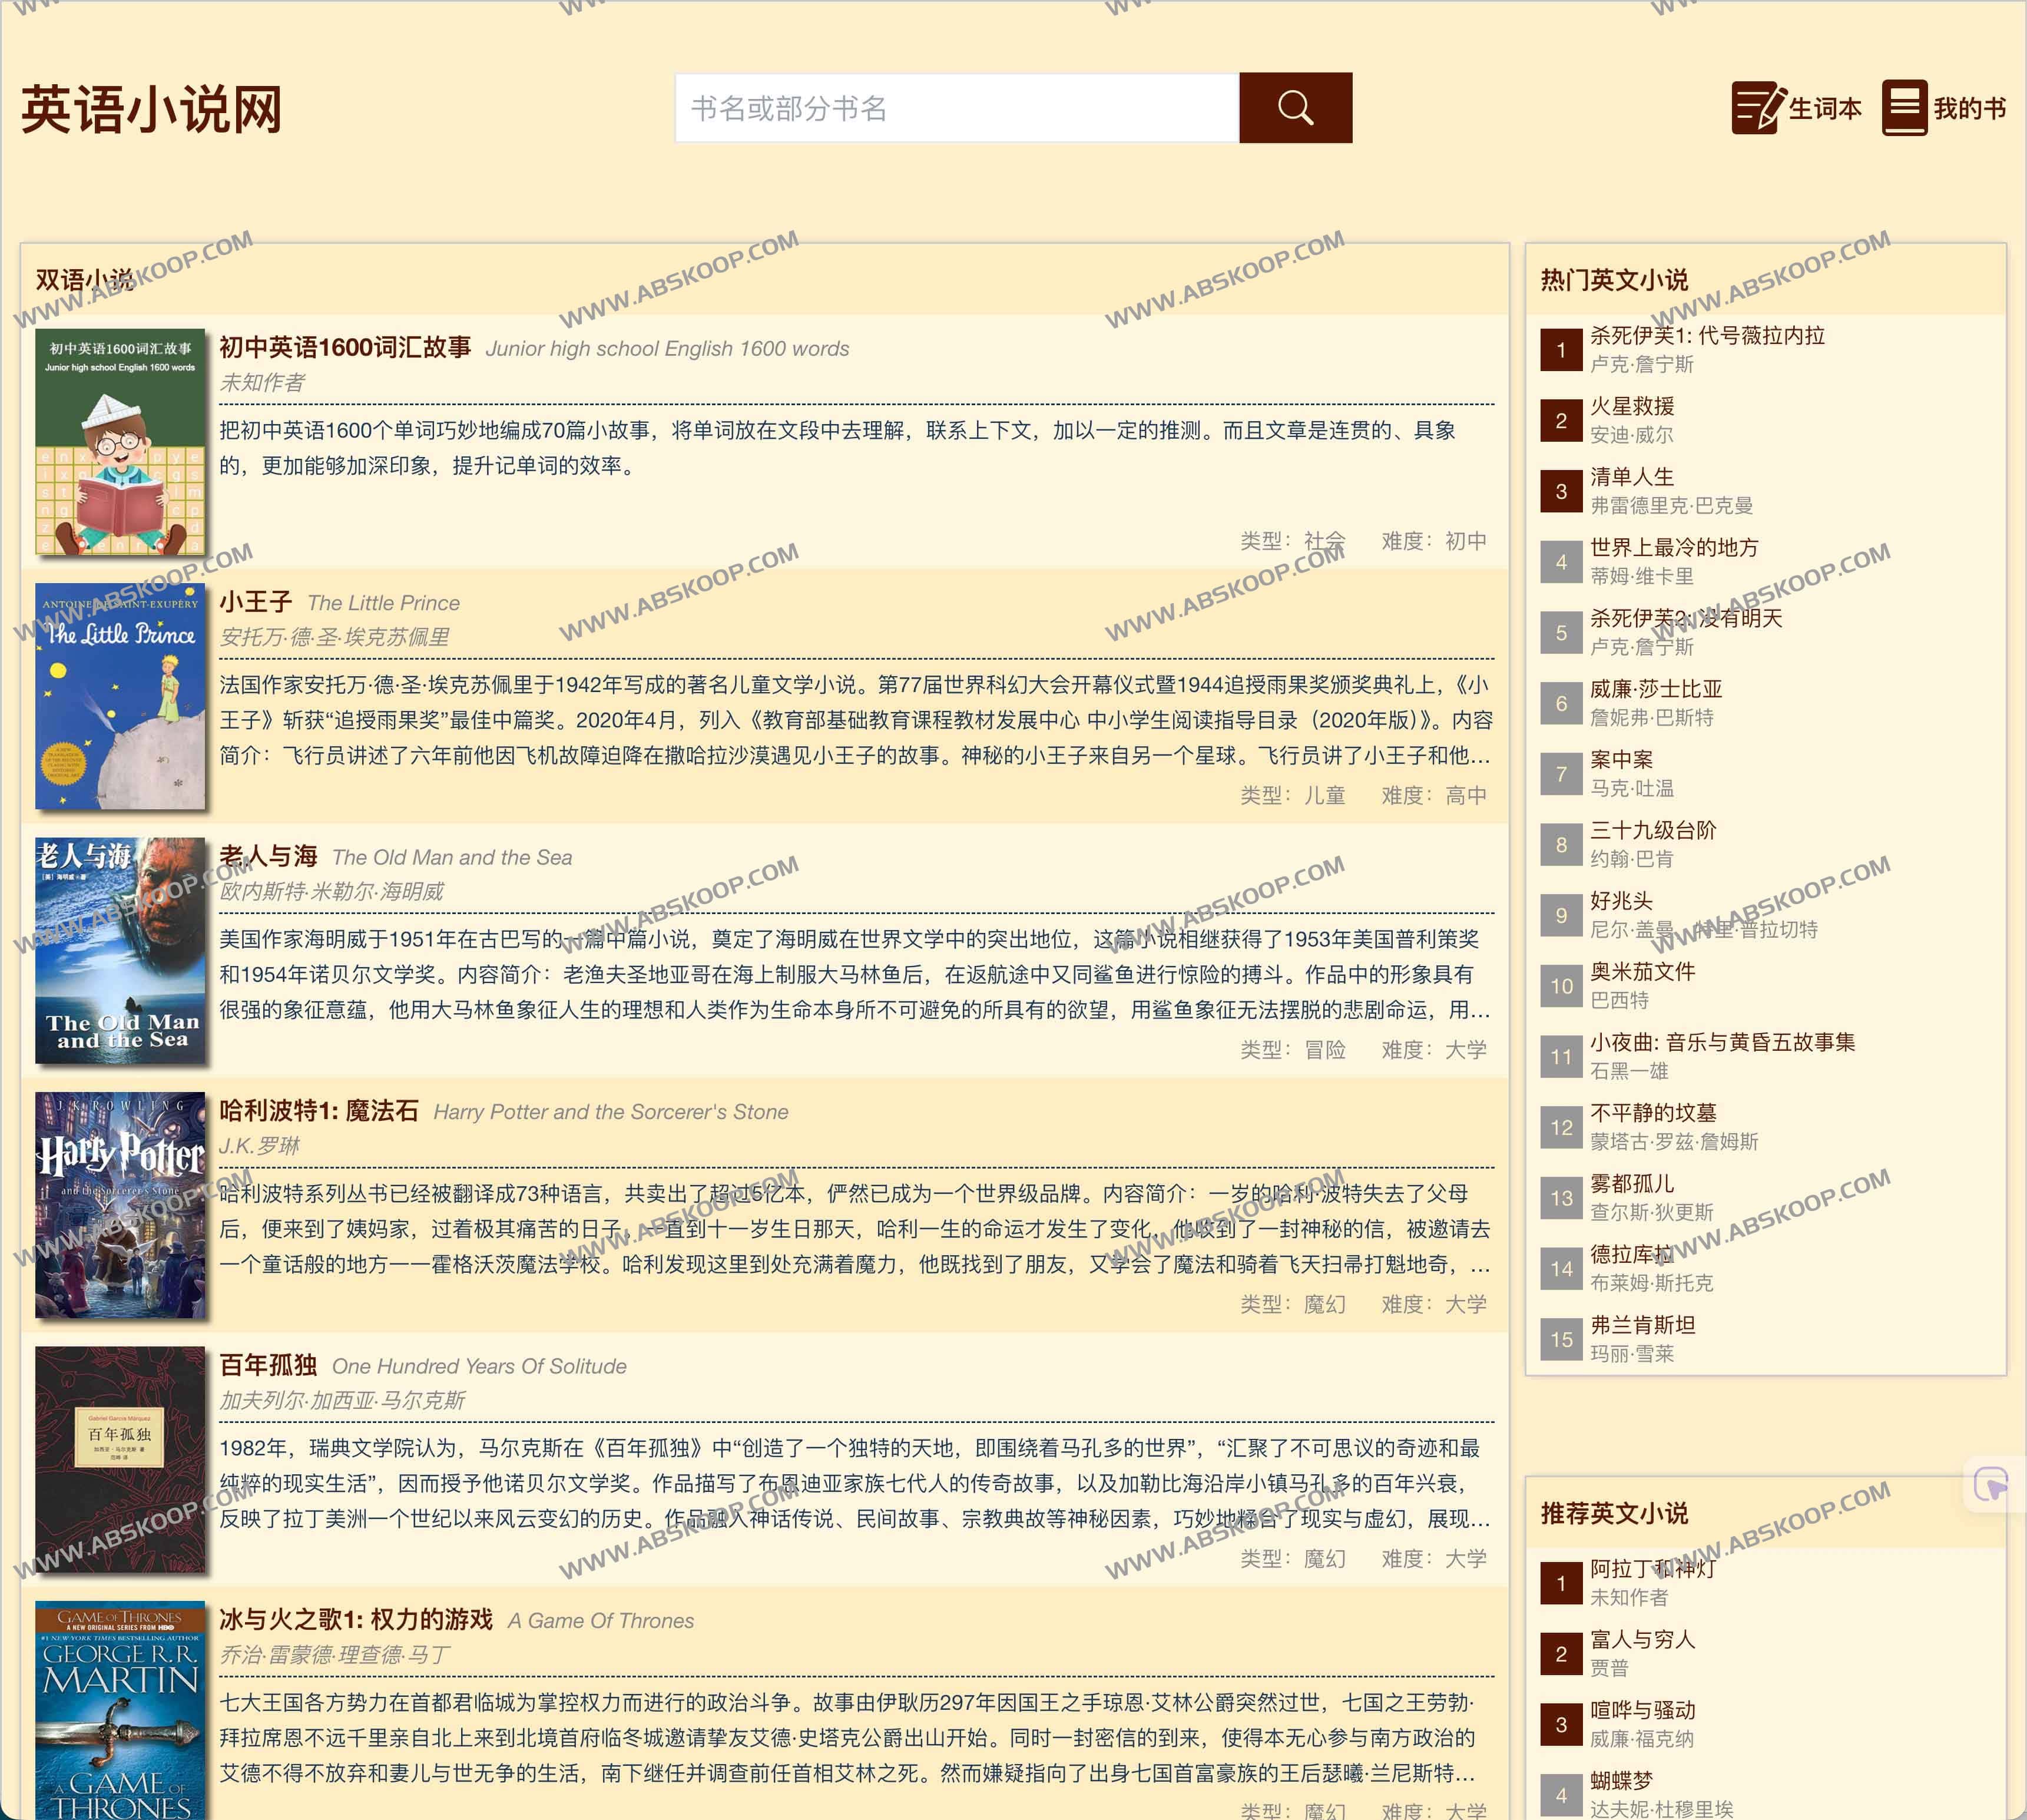Go home via 英语小说网 logo
The image size is (2027, 1820).
point(152,110)
